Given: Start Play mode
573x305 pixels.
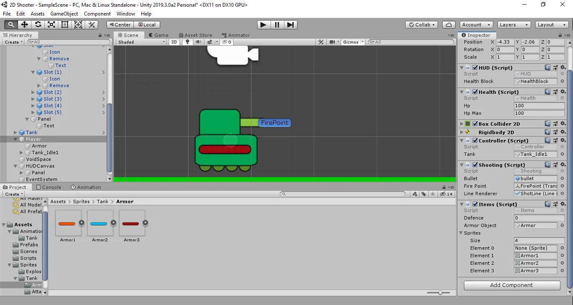Looking at the screenshot, I should [x=263, y=25].
